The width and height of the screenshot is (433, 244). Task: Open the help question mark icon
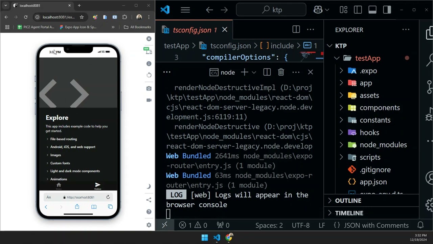149,212
